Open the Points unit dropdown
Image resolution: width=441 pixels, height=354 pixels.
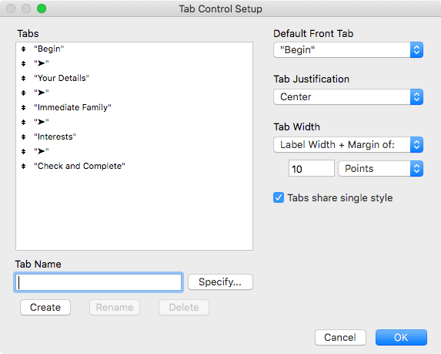pos(380,169)
